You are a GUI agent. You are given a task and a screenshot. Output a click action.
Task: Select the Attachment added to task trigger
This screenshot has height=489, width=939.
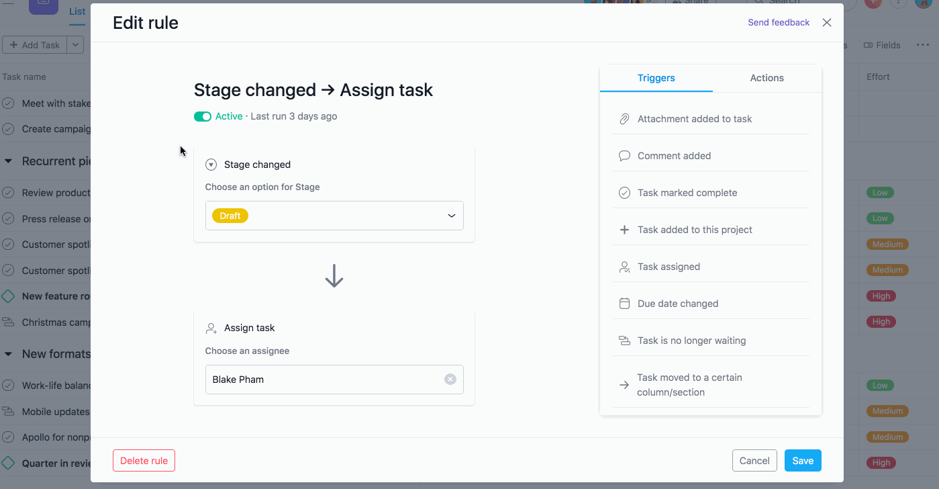pyautogui.click(x=711, y=119)
